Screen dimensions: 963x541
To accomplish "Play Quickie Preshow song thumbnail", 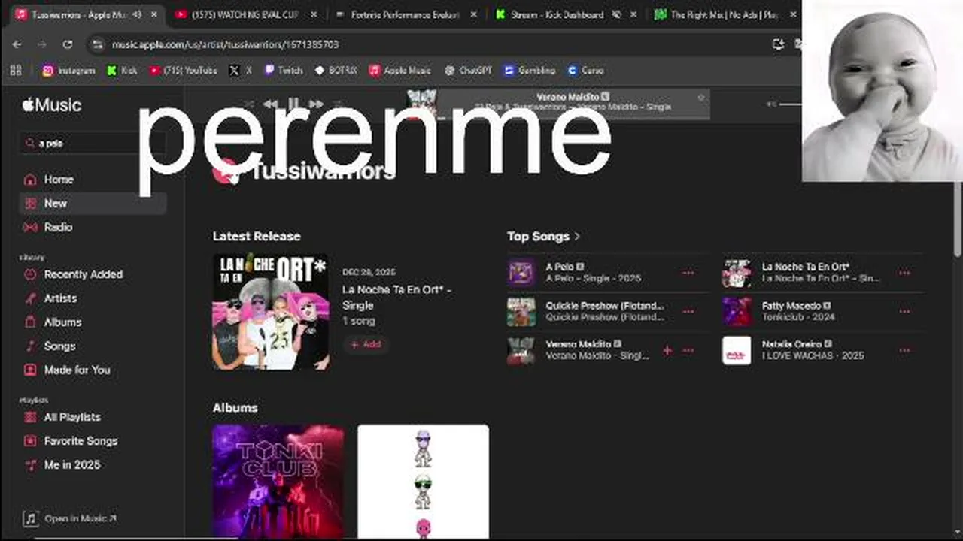I will (x=521, y=311).
